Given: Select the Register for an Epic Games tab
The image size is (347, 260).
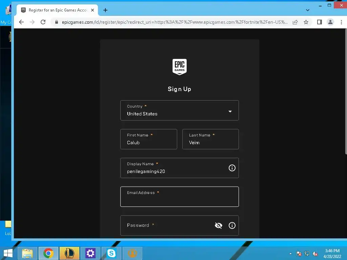Looking at the screenshot, I should click(57, 10).
